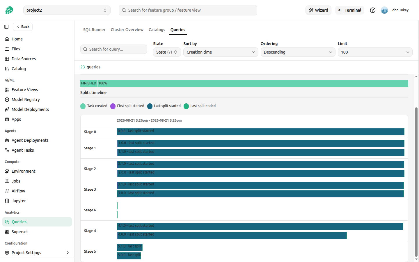Open the Ordering Descending dropdown
The height and width of the screenshot is (262, 419).
298,52
